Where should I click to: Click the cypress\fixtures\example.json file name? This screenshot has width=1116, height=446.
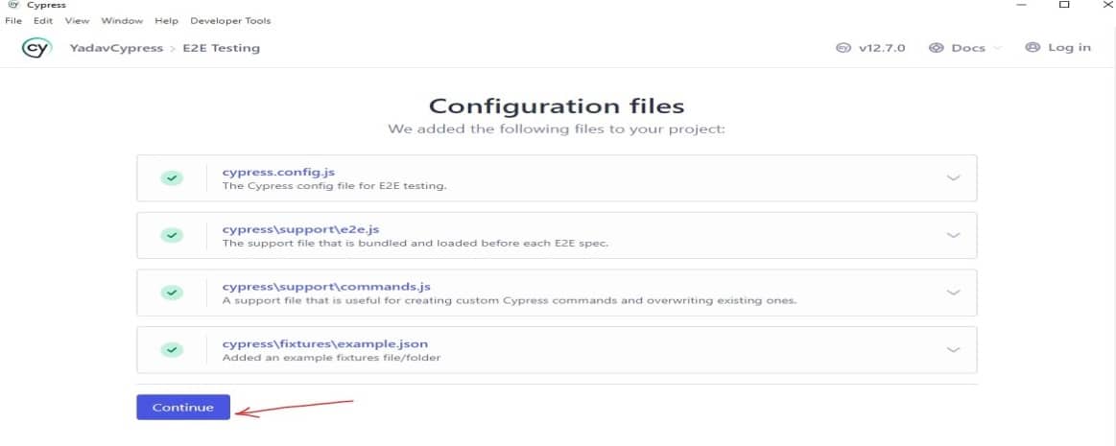324,343
